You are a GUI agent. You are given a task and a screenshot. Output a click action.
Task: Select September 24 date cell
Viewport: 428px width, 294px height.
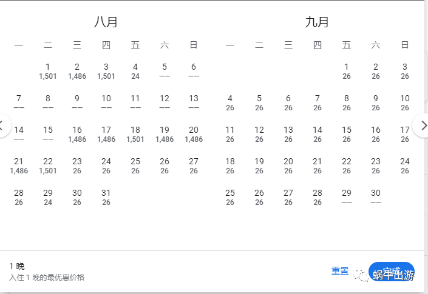tap(405, 166)
